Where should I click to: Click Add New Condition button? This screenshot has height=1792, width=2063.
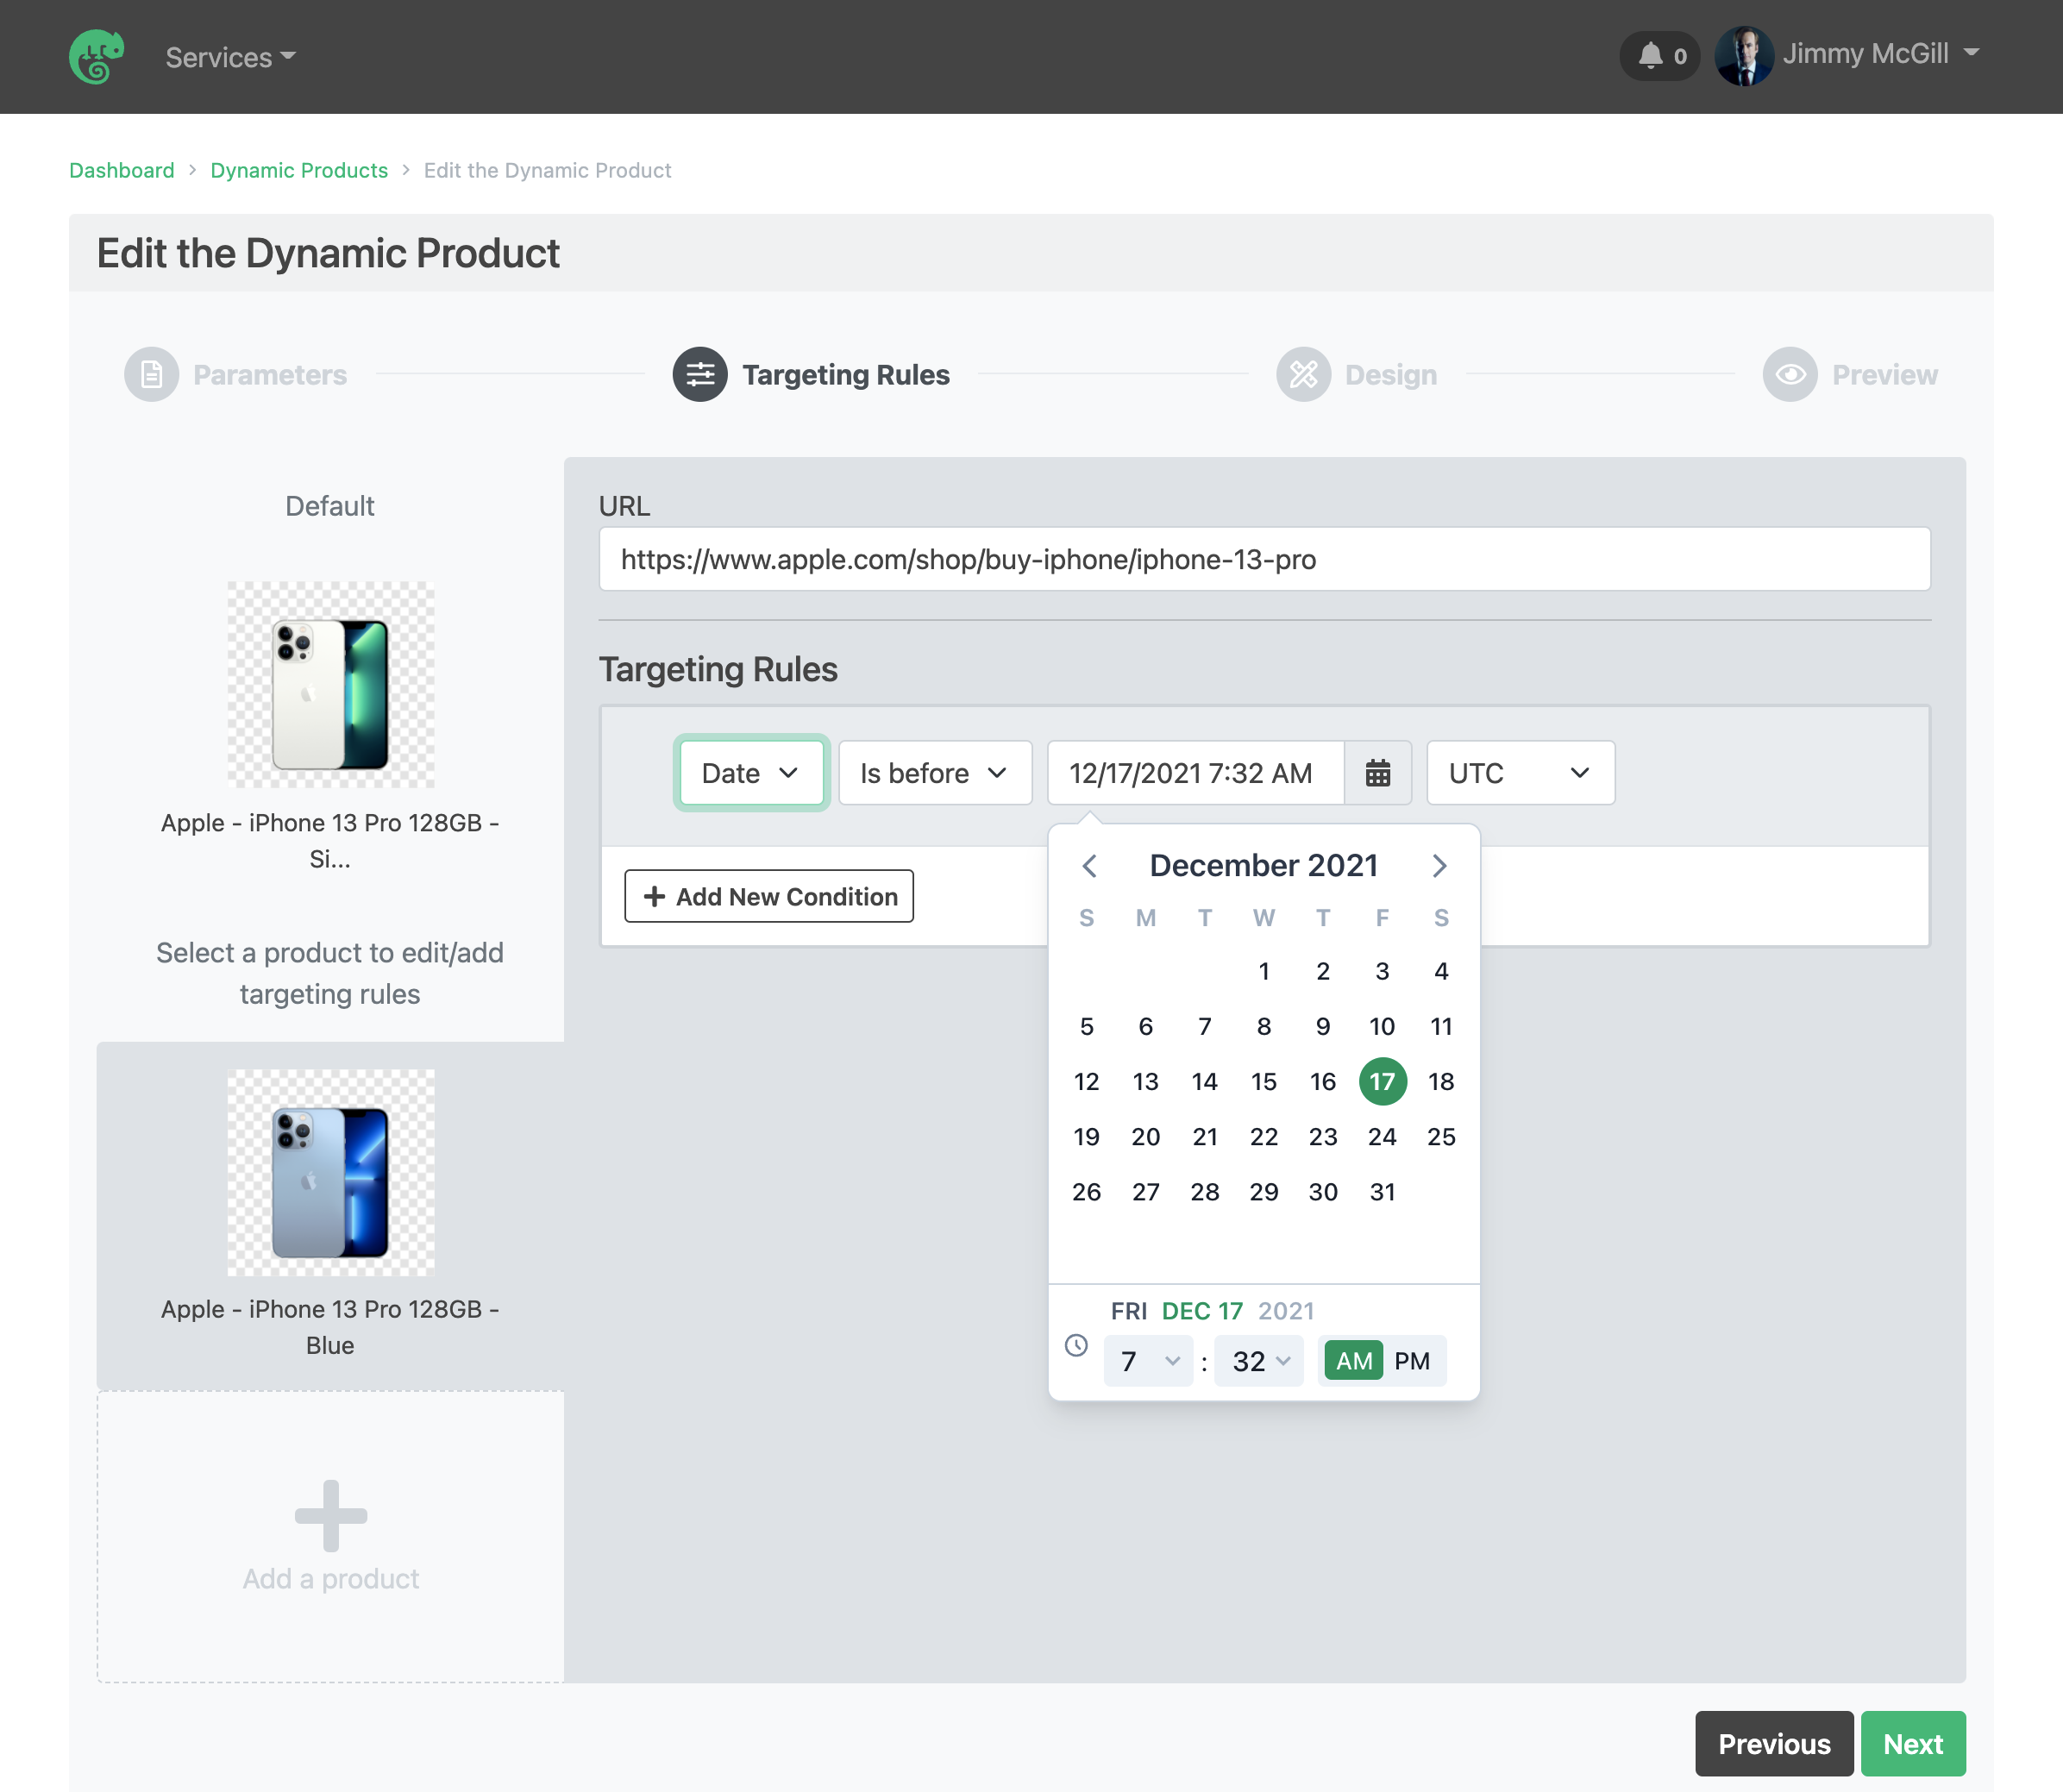pyautogui.click(x=769, y=896)
